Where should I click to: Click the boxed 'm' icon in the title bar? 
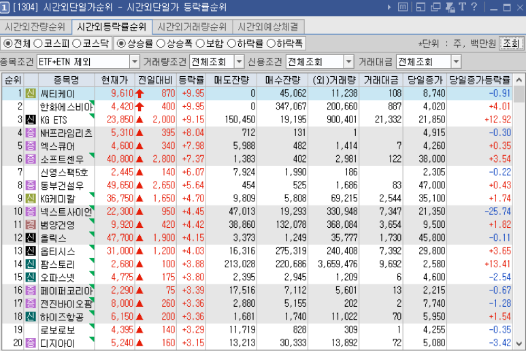point(403,7)
